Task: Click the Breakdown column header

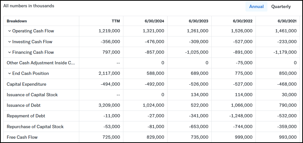Action: pyautogui.click(x=17, y=21)
